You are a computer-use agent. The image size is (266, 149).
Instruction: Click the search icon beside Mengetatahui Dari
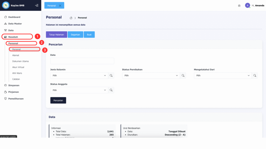click(255, 76)
